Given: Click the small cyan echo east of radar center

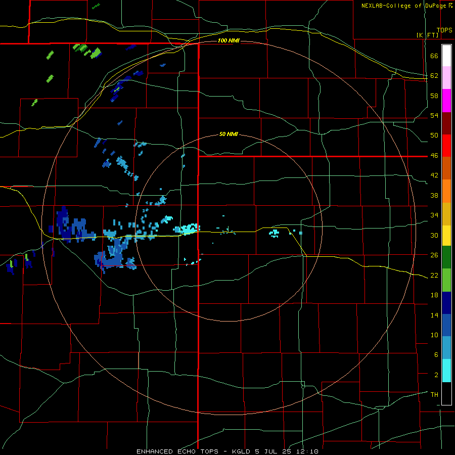Looking at the screenshot, I should [x=274, y=233].
